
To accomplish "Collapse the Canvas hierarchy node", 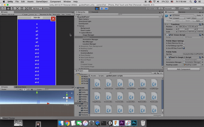I will tap(78, 26).
